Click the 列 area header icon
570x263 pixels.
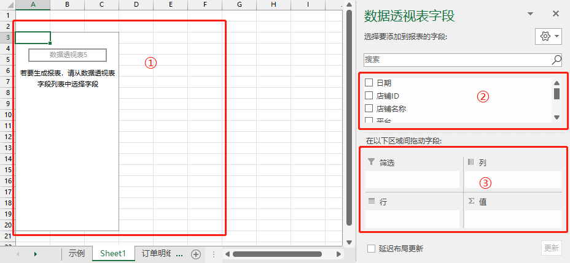coord(471,162)
